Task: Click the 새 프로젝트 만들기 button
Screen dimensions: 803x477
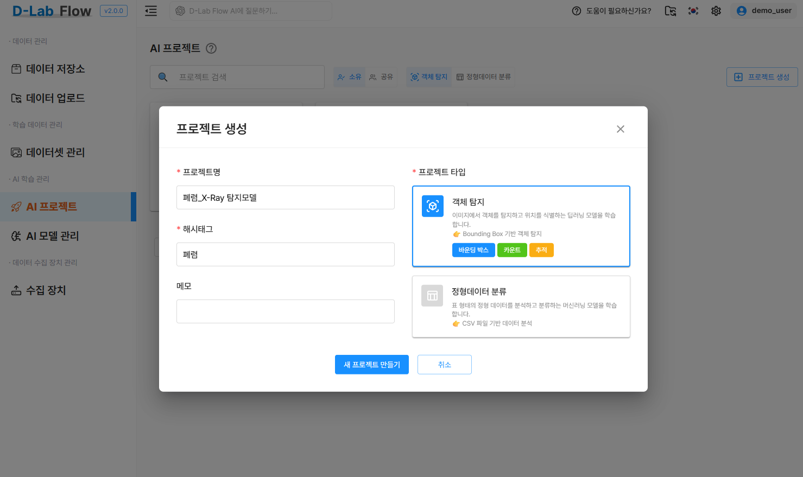Action: coord(372,364)
